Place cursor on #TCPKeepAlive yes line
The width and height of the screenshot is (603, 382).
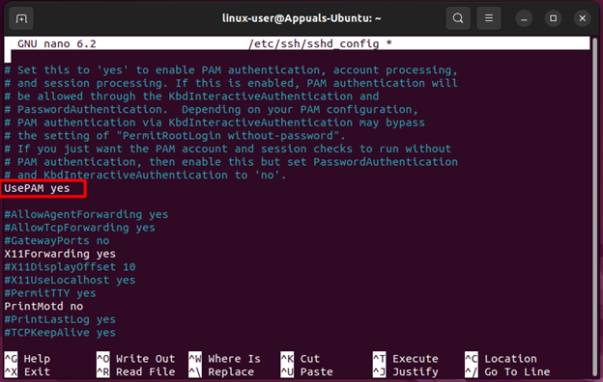click(60, 333)
